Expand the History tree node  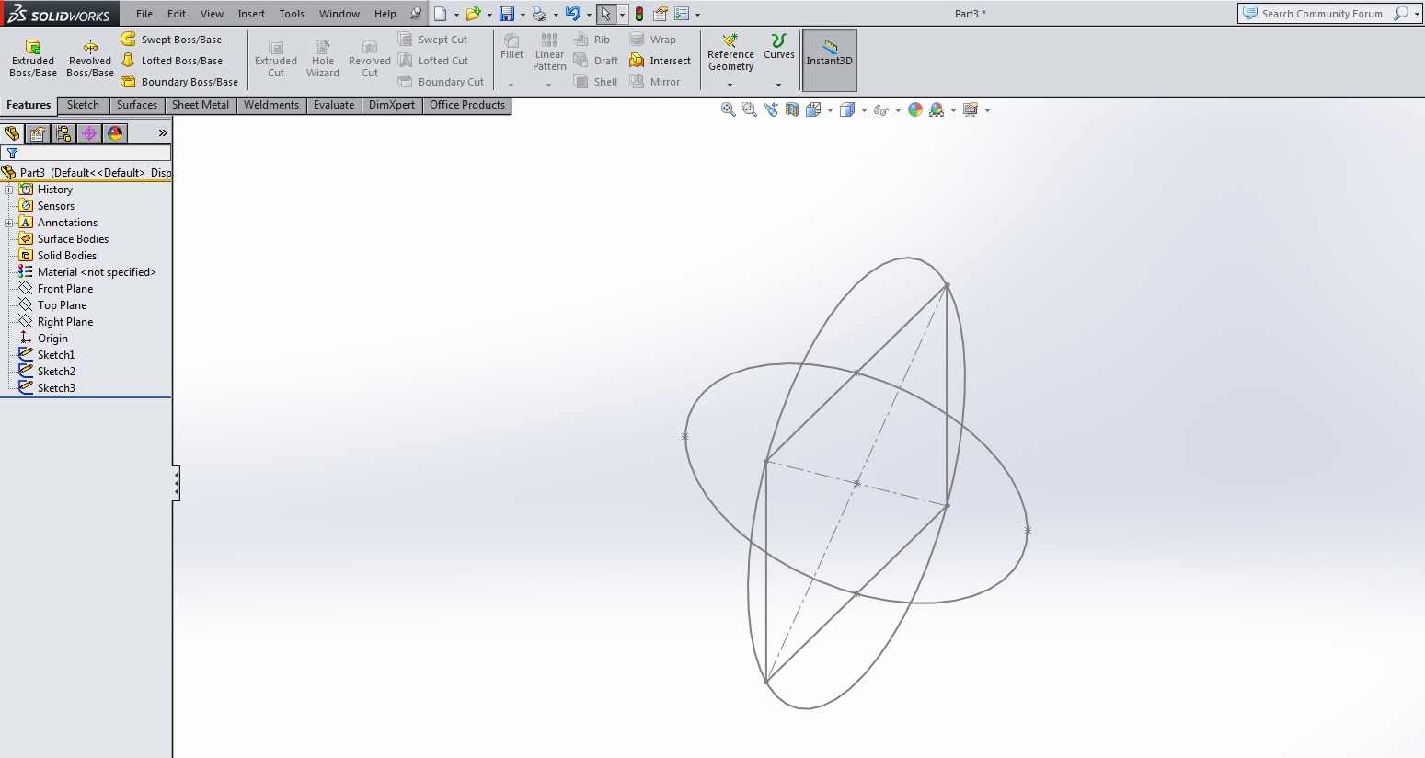click(x=9, y=189)
